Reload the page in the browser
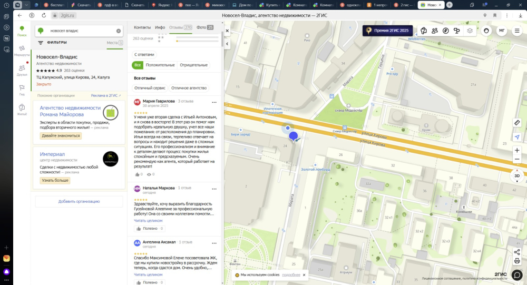527x285 pixels. (44, 15)
